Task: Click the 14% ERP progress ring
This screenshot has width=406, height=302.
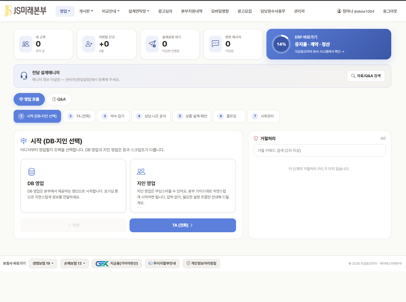Action: (281, 44)
